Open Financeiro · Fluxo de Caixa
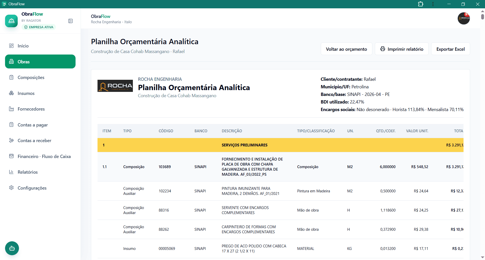Image resolution: width=485 pixels, height=260 pixels. coord(40,156)
